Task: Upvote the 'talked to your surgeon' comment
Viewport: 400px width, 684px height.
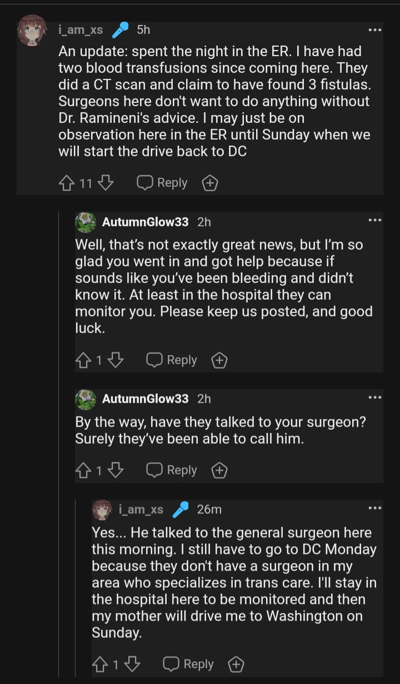Action: point(84,470)
